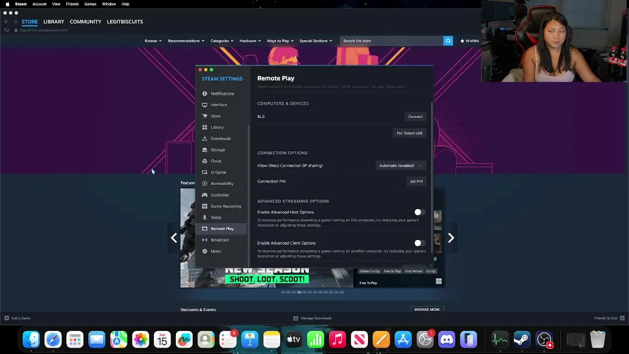Viewport: 629px width, 354px height.
Task: Select the Interface monitor icon
Action: (x=204, y=105)
